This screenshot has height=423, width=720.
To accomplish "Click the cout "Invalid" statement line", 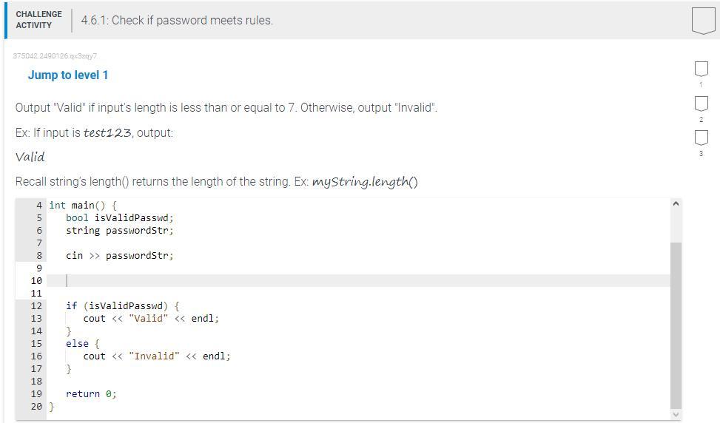I will tap(156, 356).
